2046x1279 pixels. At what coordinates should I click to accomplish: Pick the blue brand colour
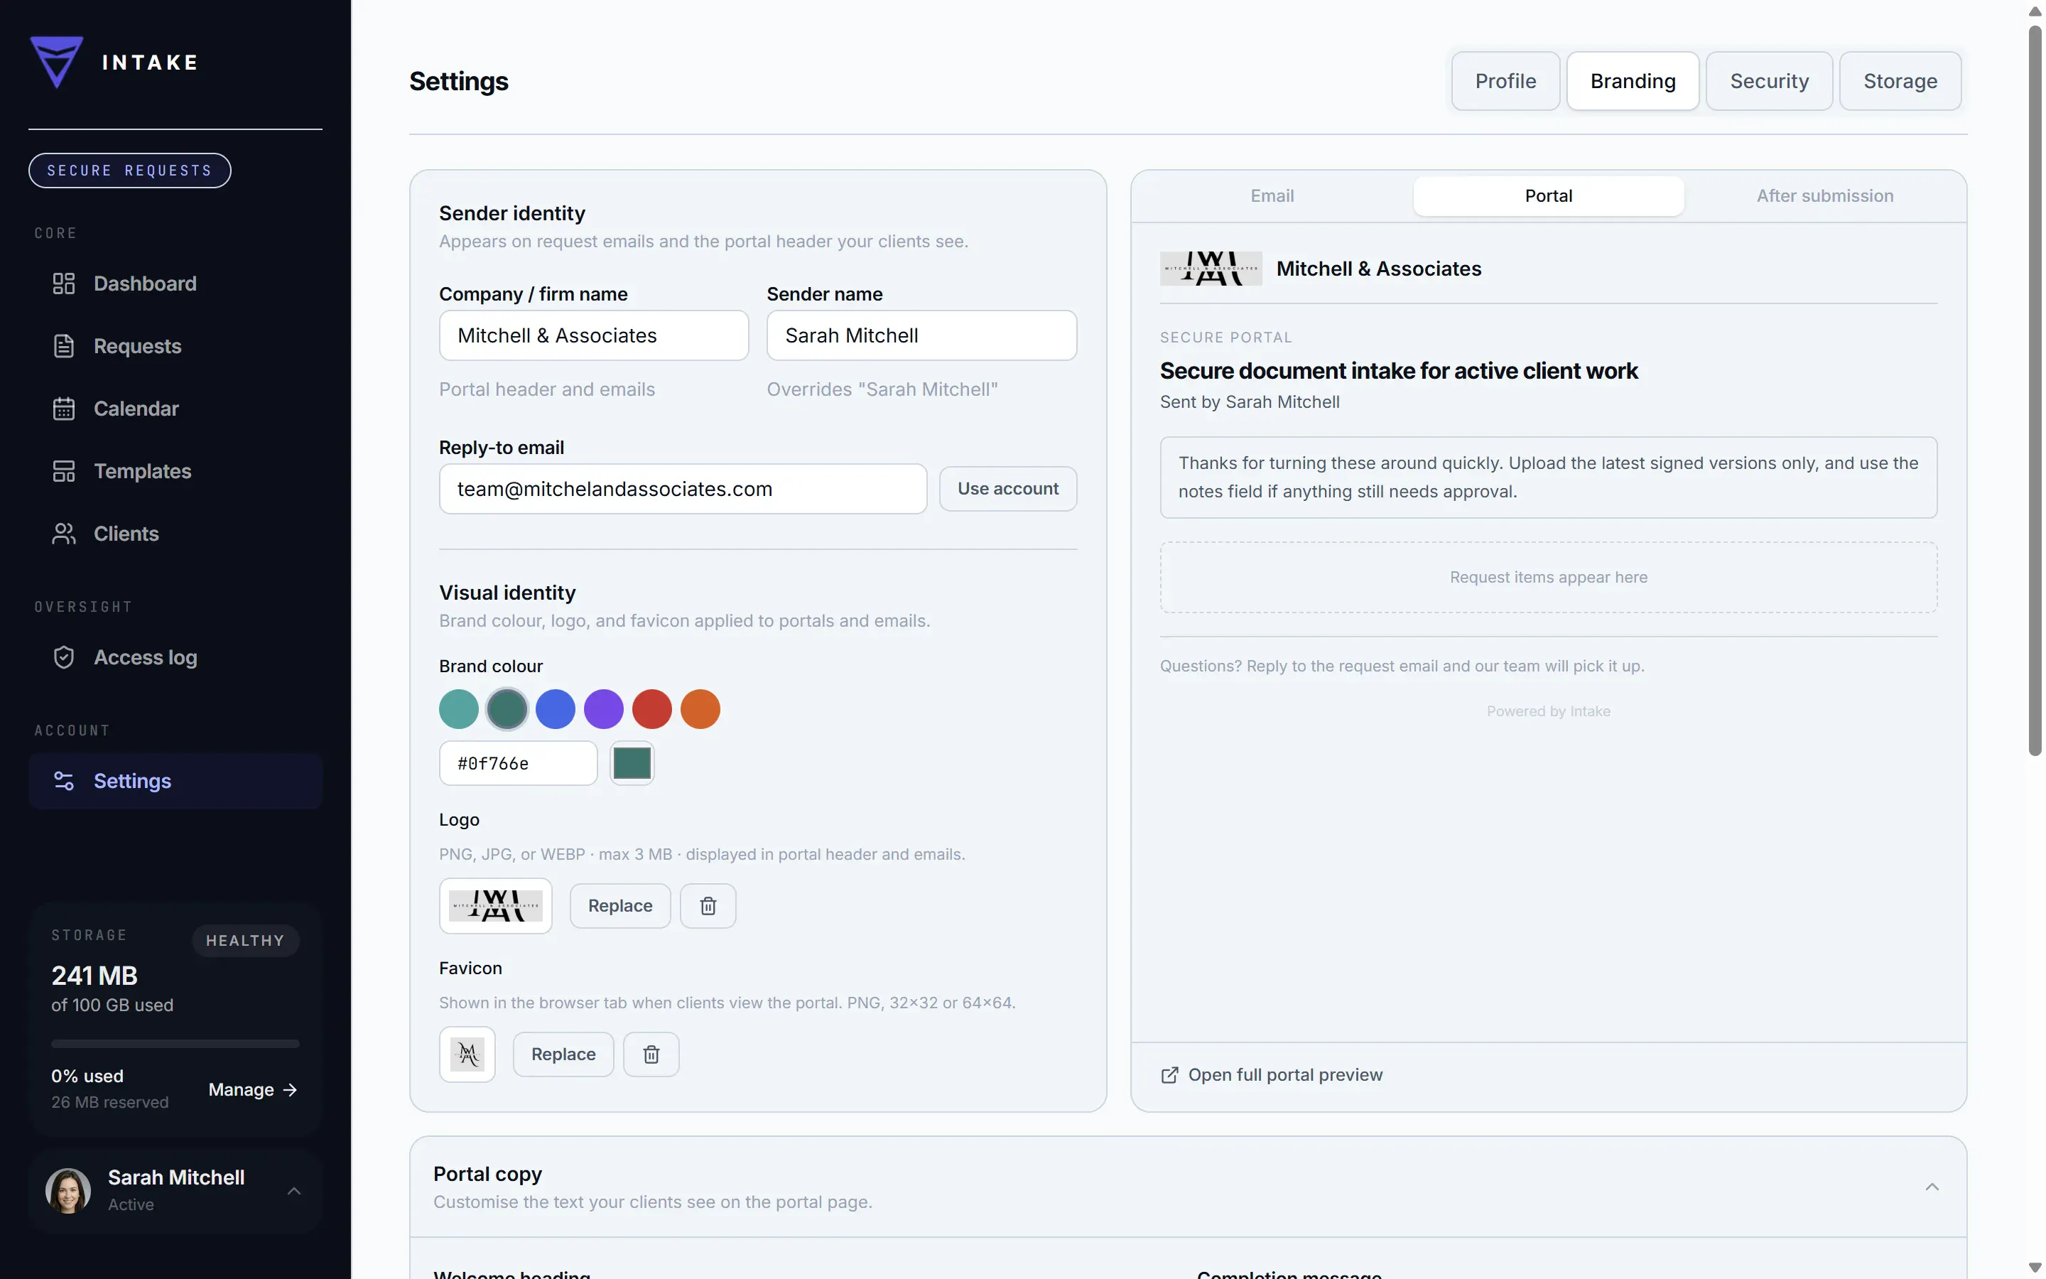pyautogui.click(x=556, y=709)
